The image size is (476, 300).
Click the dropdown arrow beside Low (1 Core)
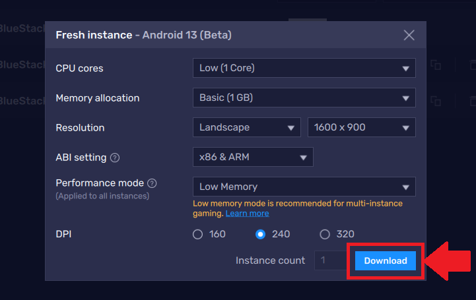click(x=405, y=69)
